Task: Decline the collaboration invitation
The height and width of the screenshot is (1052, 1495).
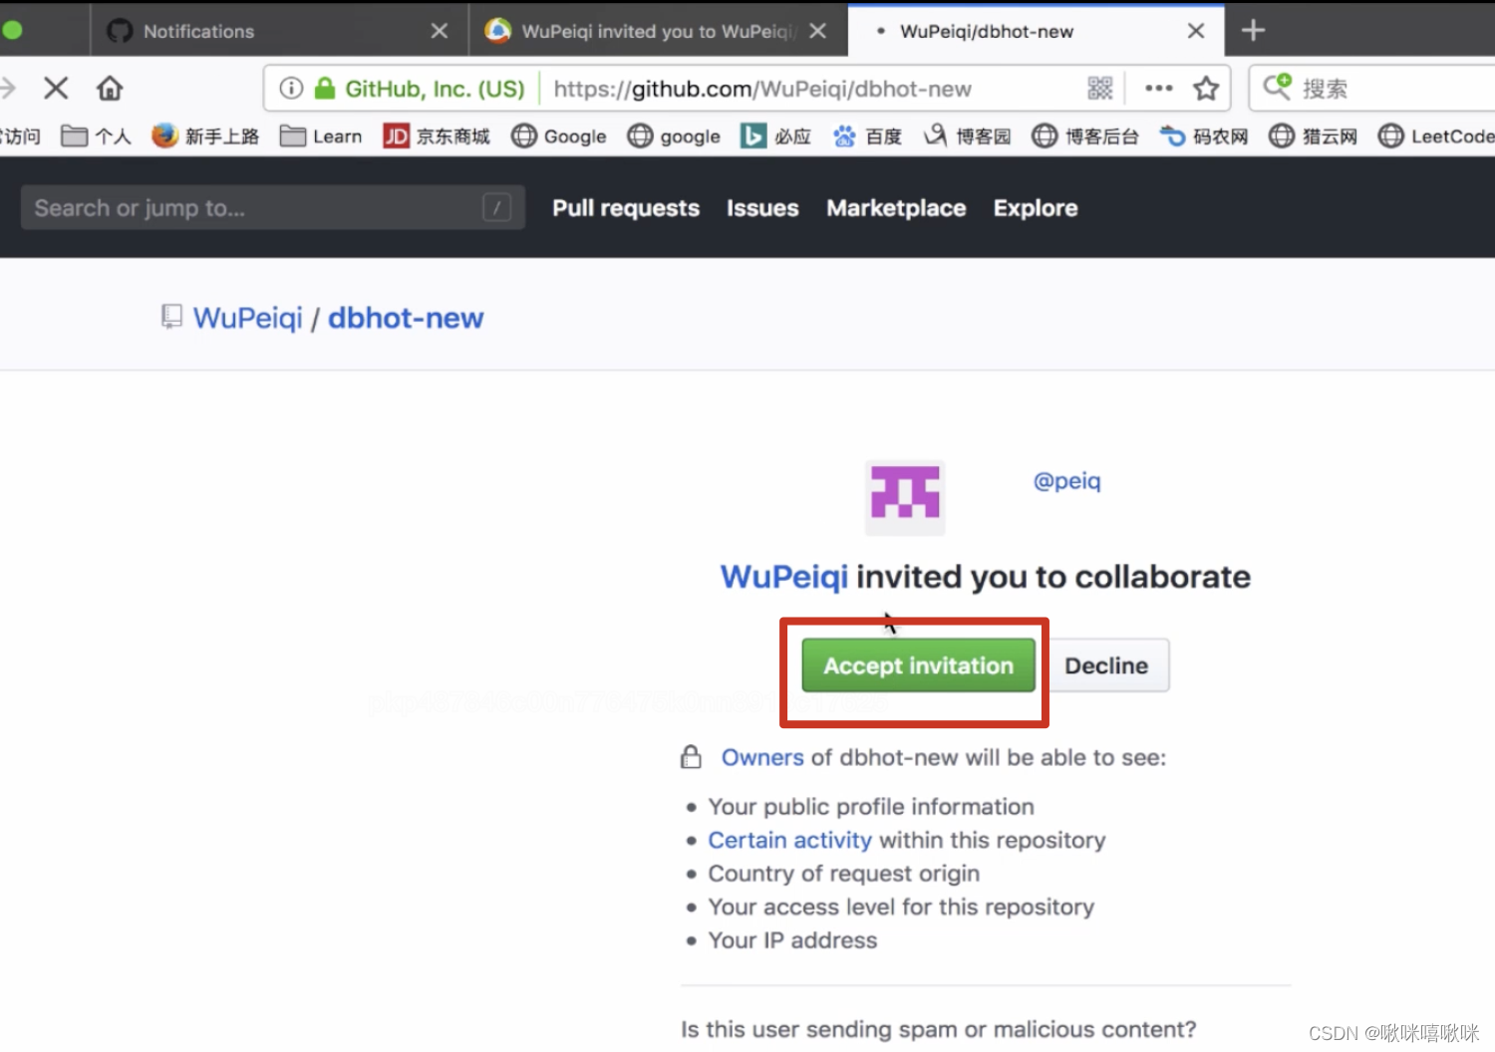Action: [1106, 665]
